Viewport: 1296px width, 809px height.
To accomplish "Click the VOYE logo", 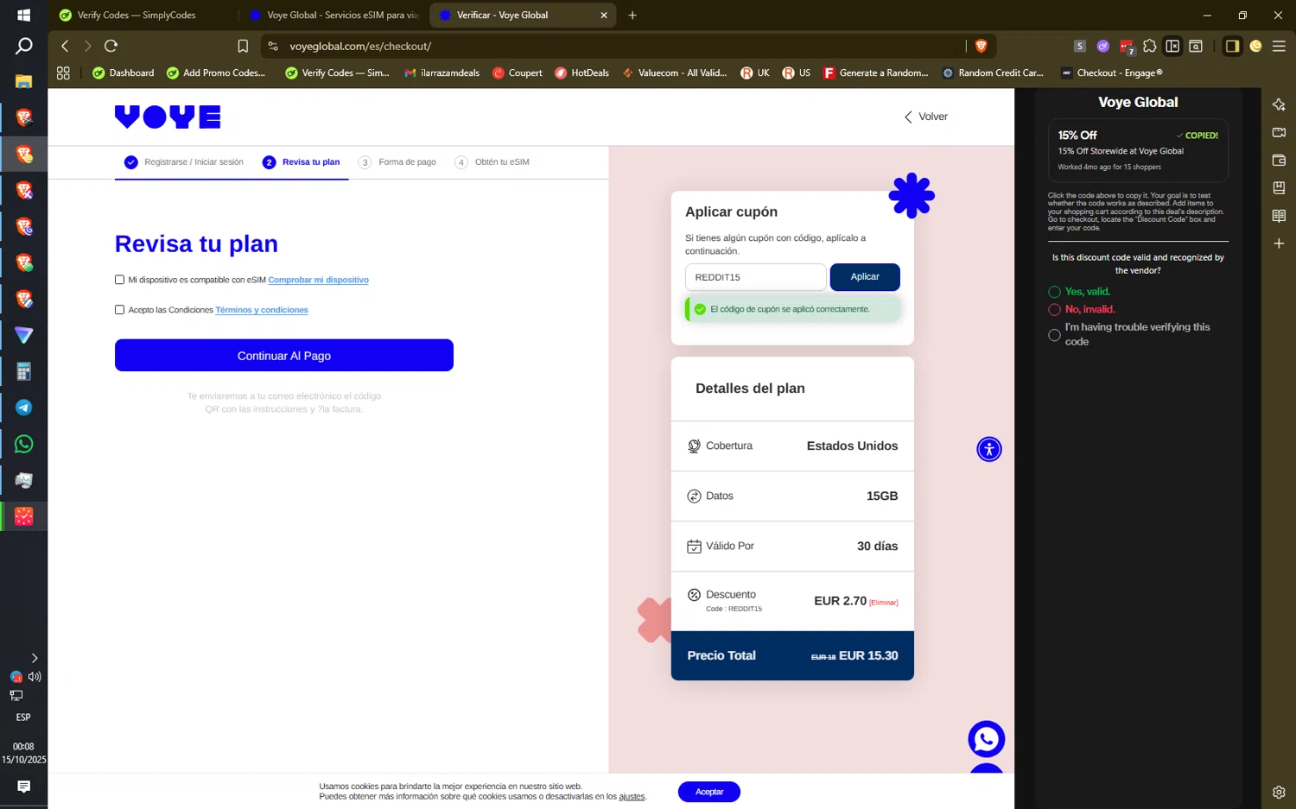I will pyautogui.click(x=168, y=117).
